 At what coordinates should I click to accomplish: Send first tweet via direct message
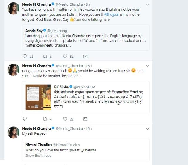point(85,56)
